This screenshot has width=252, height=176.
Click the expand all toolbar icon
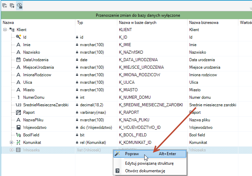12,5
